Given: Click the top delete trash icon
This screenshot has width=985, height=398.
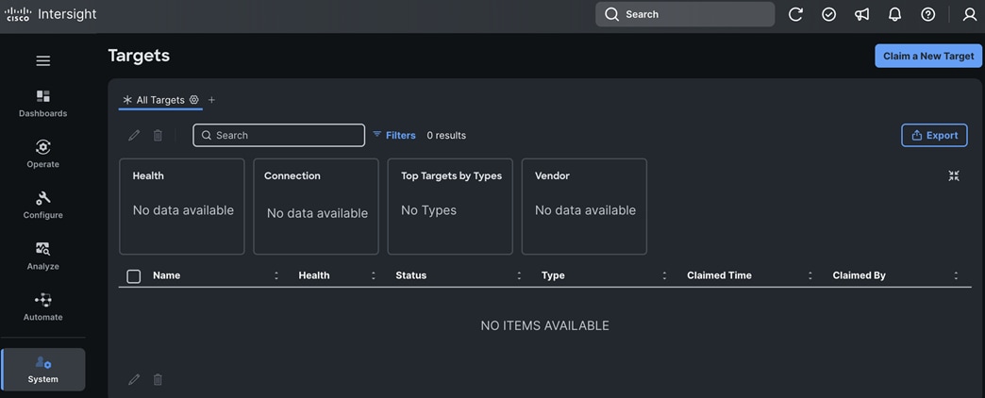Looking at the screenshot, I should click(x=158, y=135).
